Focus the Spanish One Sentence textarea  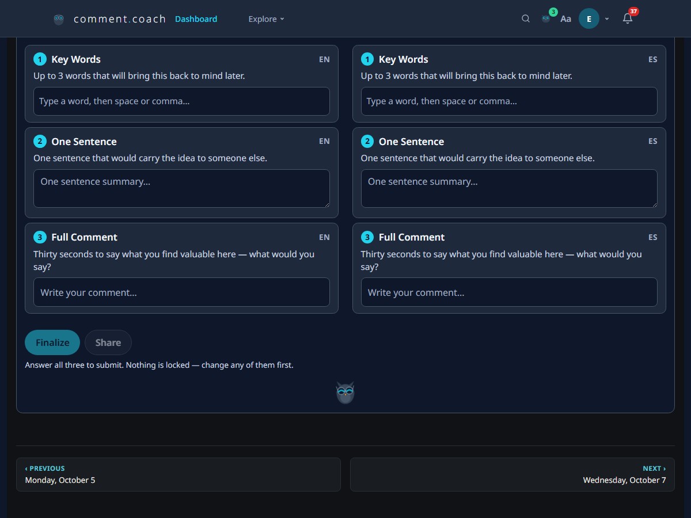509,188
